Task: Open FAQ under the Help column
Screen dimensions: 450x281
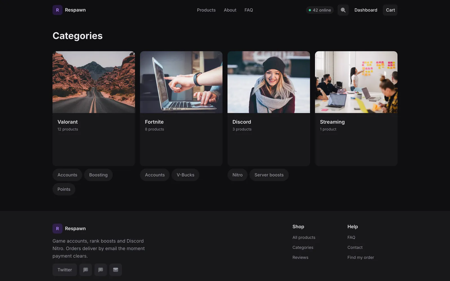Action: pyautogui.click(x=351, y=237)
